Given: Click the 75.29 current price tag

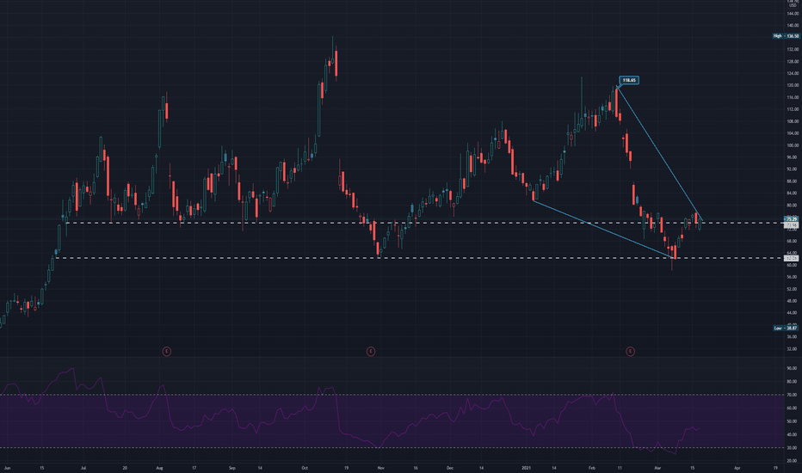Looking at the screenshot, I should click(792, 219).
